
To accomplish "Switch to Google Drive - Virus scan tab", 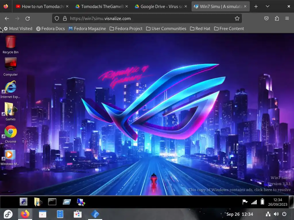I will (161, 7).
